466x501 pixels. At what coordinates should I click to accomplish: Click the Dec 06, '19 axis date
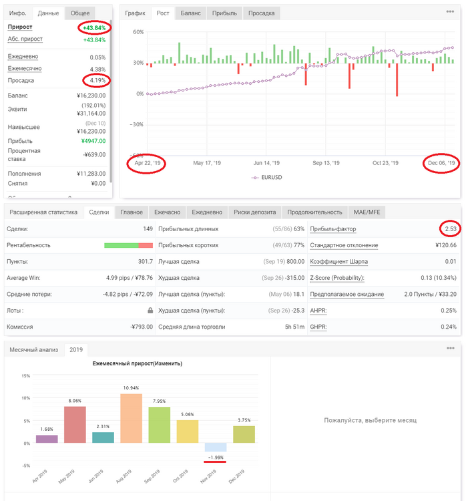tap(441, 163)
